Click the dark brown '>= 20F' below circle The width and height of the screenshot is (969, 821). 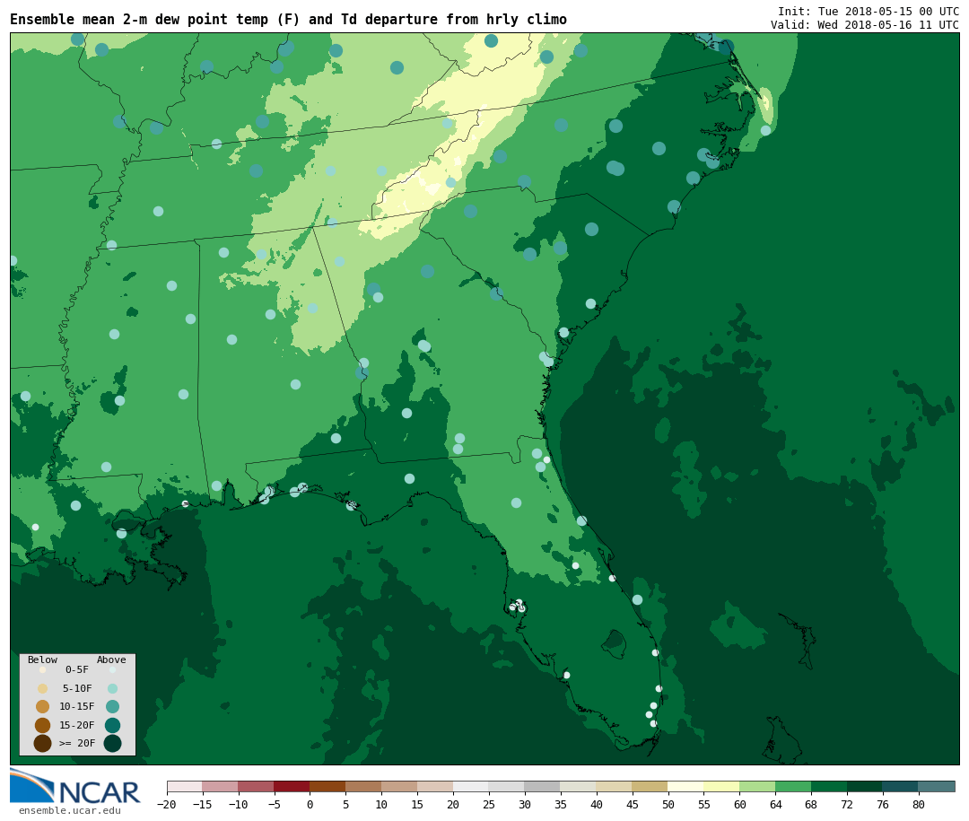point(43,743)
